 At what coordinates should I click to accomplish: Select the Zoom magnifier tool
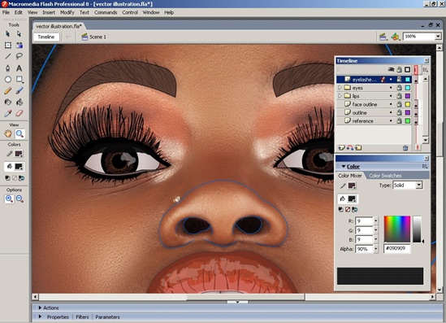(19, 133)
